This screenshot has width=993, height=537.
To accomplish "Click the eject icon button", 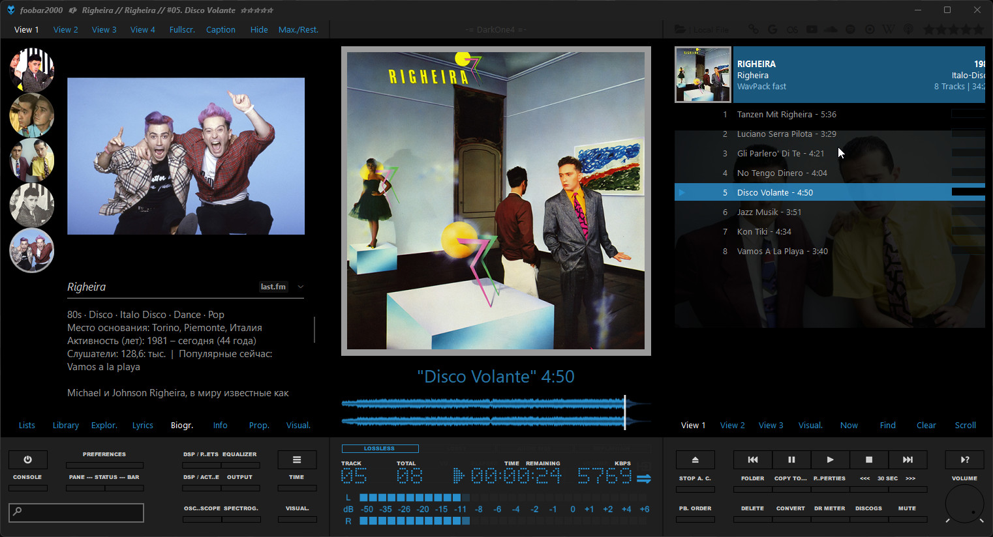I will [x=695, y=459].
